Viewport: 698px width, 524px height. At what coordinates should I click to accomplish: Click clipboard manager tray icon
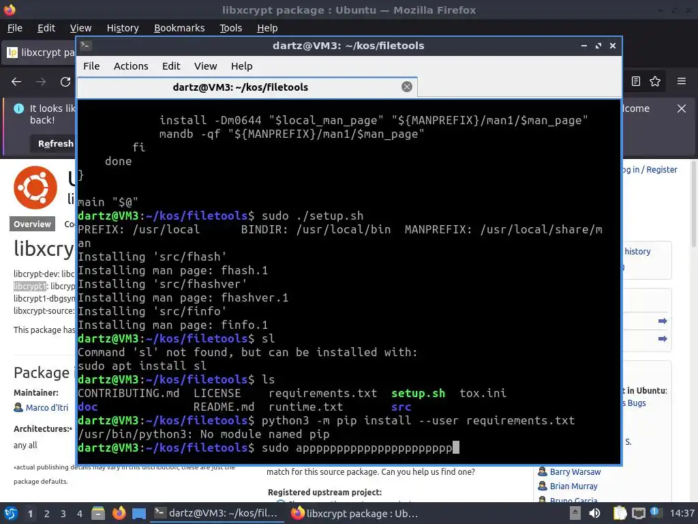click(x=620, y=513)
